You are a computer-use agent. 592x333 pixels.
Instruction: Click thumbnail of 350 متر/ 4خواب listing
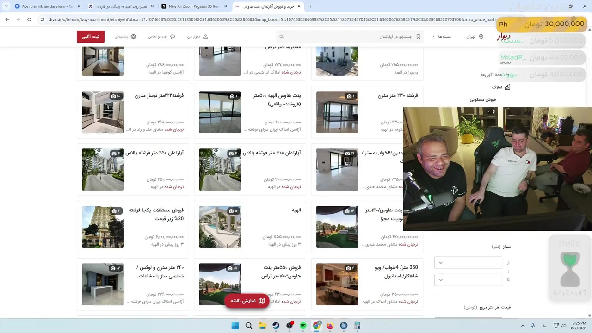tap(337, 284)
